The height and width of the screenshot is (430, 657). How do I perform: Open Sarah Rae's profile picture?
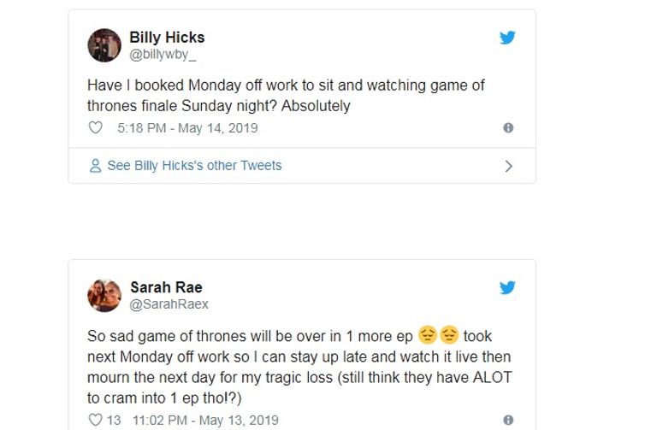[104, 295]
